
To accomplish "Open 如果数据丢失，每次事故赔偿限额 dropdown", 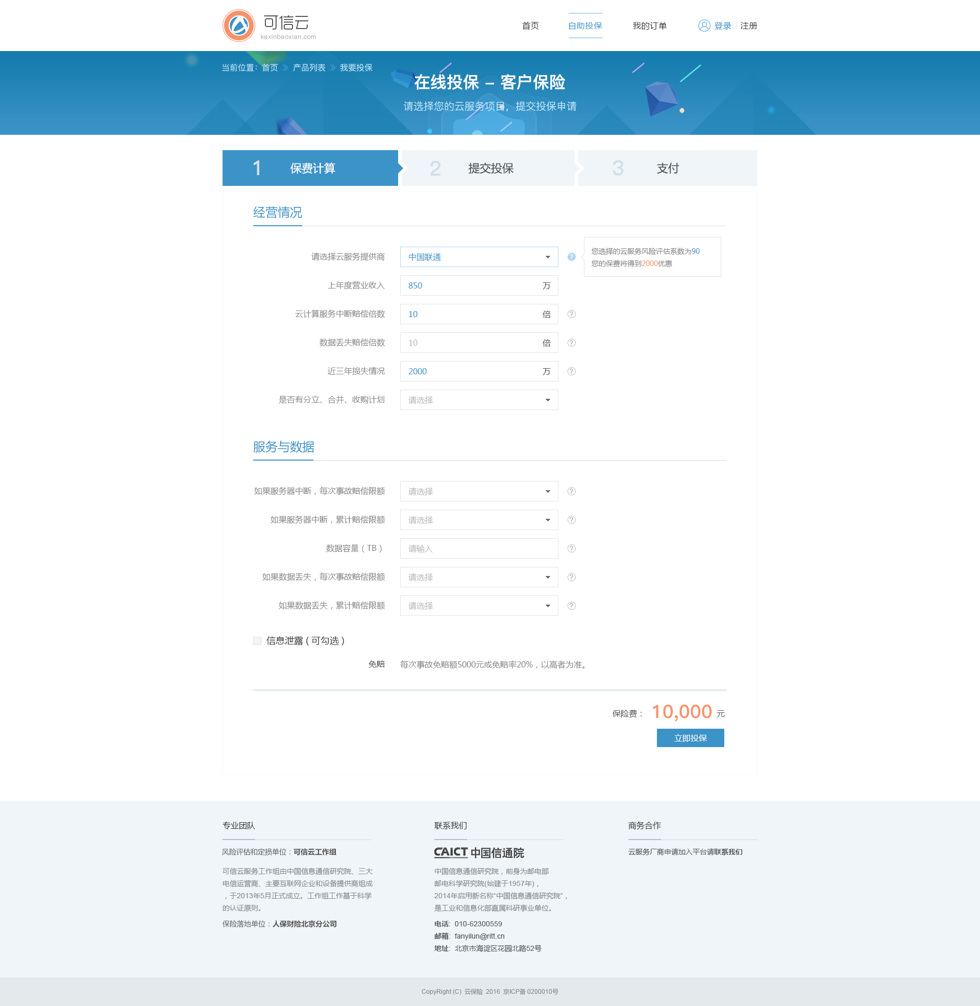I will (x=479, y=577).
